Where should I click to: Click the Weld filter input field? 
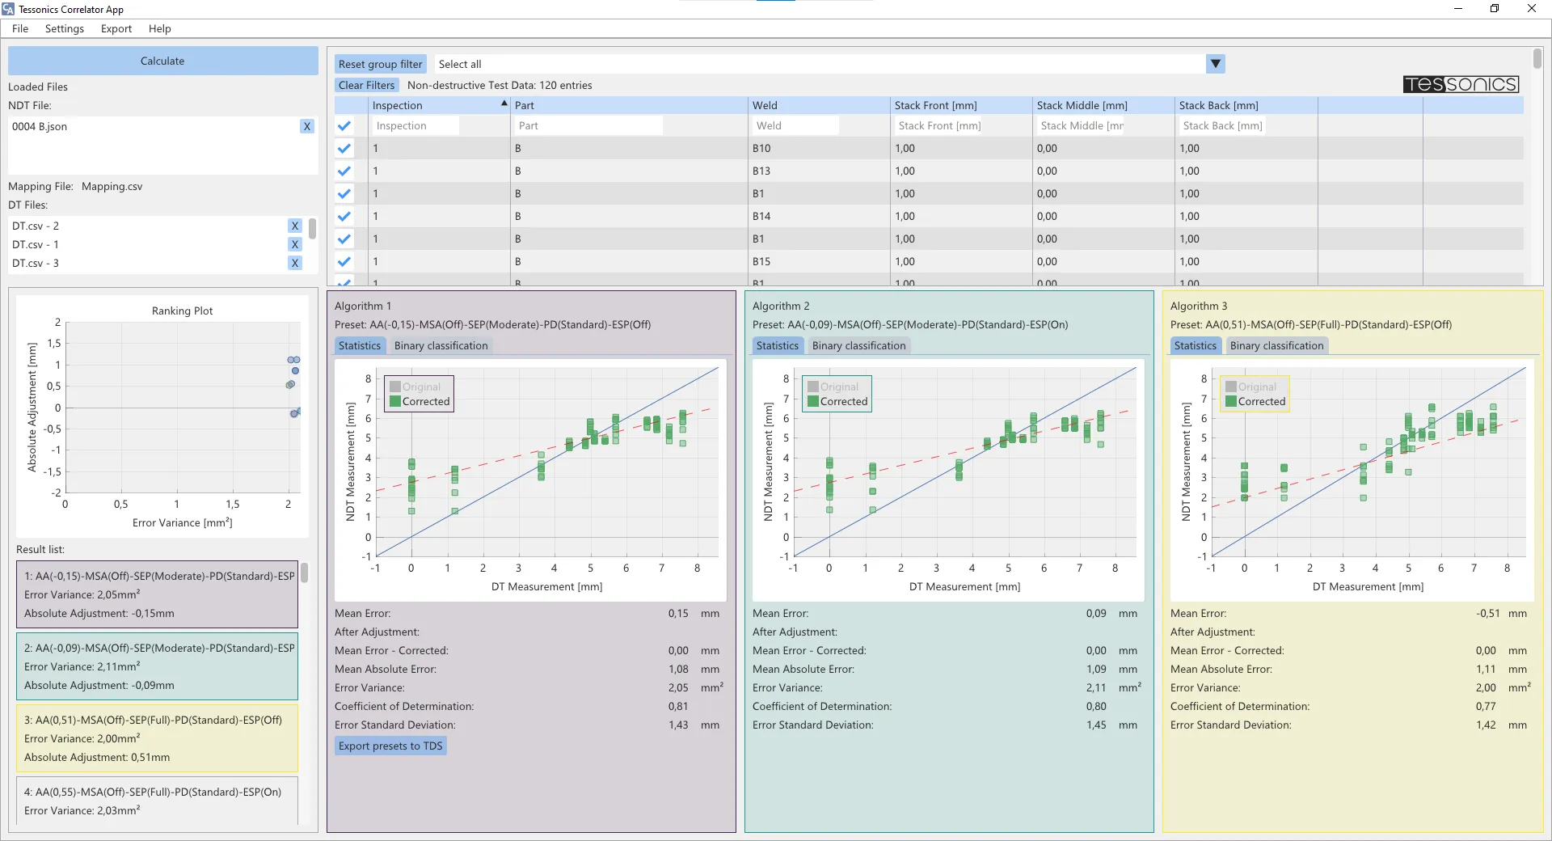(x=795, y=125)
